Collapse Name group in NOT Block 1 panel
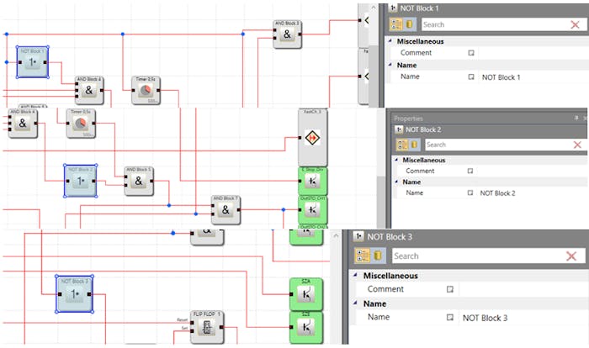This screenshot has height=348, width=589. coord(390,65)
